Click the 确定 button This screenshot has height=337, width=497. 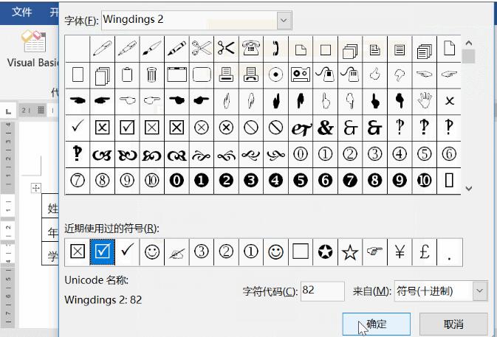click(x=376, y=324)
